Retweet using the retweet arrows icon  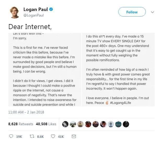[x=32, y=136]
